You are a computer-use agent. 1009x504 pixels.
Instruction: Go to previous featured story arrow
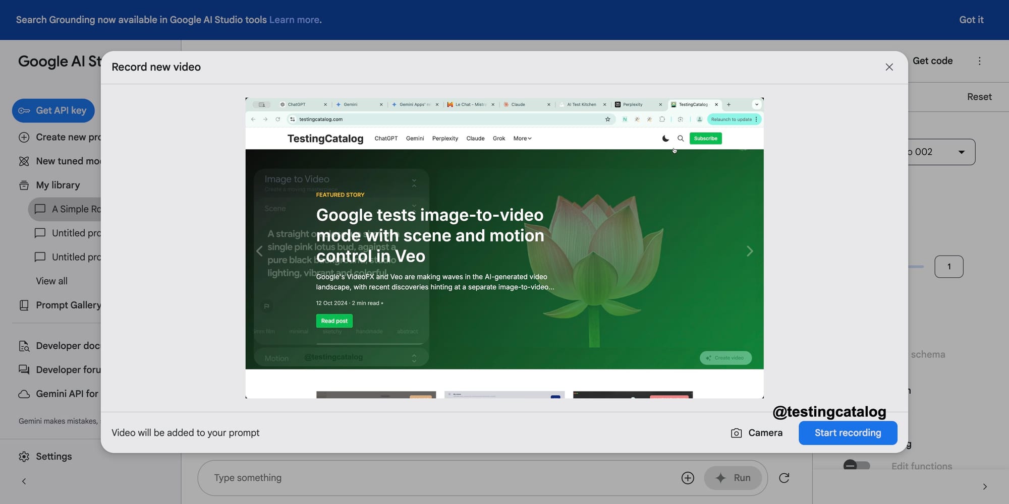click(259, 251)
